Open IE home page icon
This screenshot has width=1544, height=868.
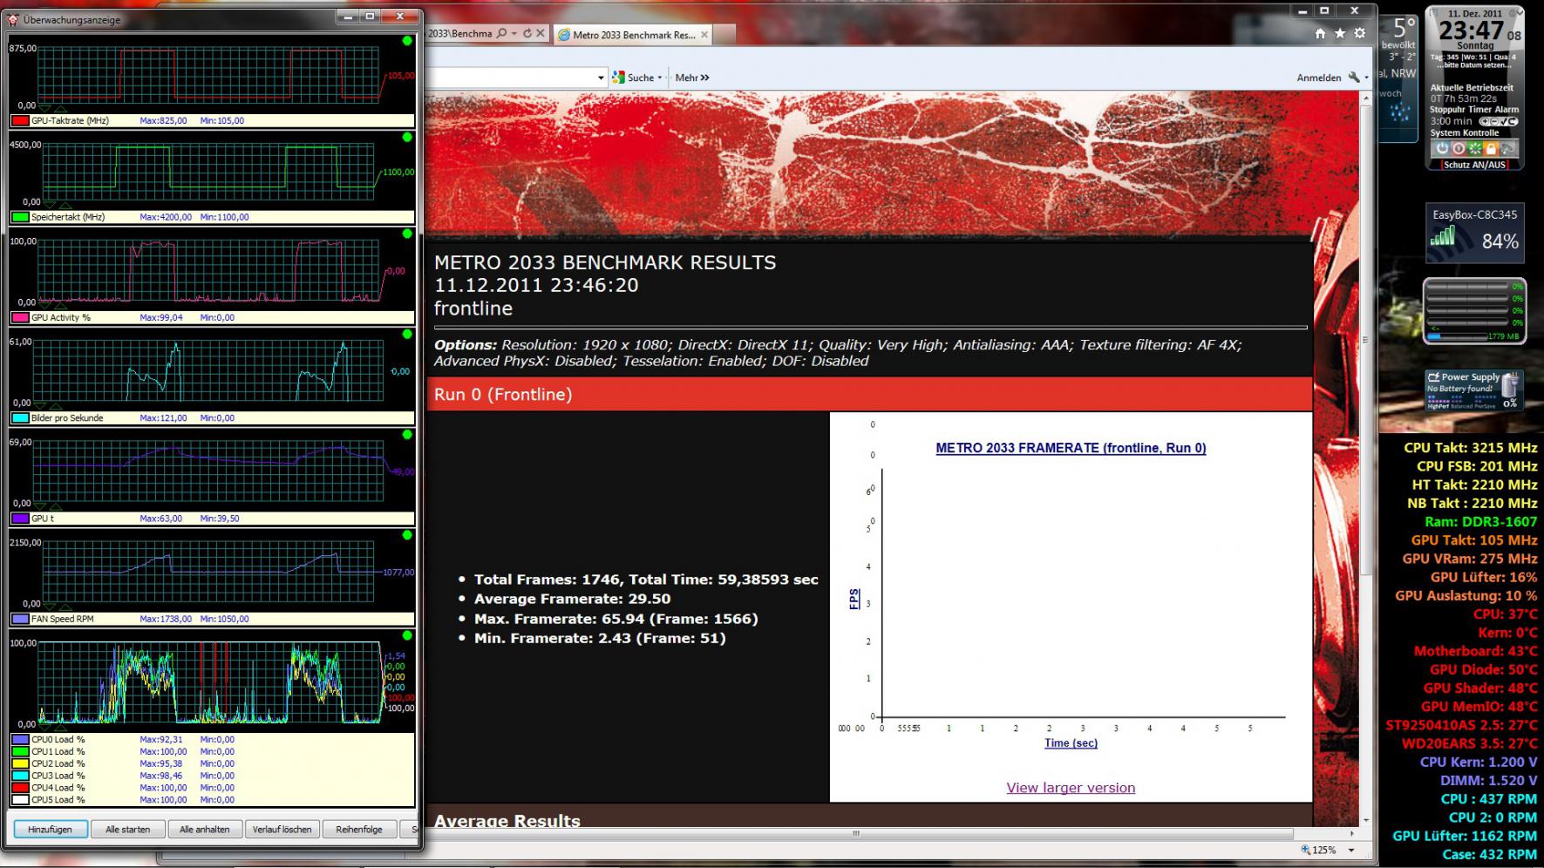click(1320, 33)
